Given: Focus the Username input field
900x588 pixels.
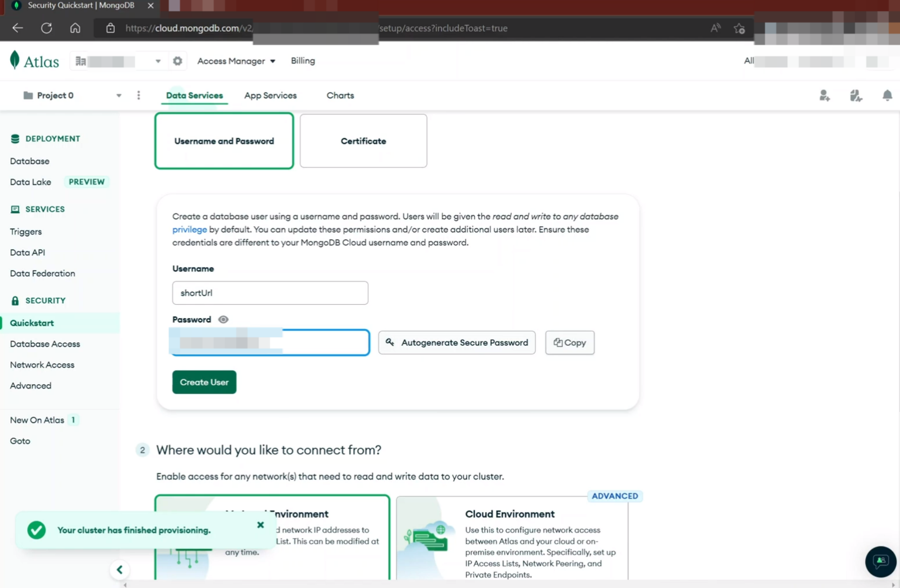Looking at the screenshot, I should (x=270, y=293).
